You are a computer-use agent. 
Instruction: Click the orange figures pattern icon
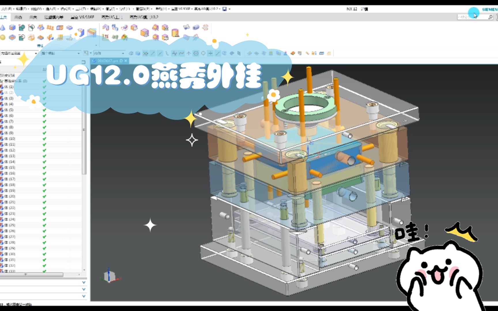point(50,28)
